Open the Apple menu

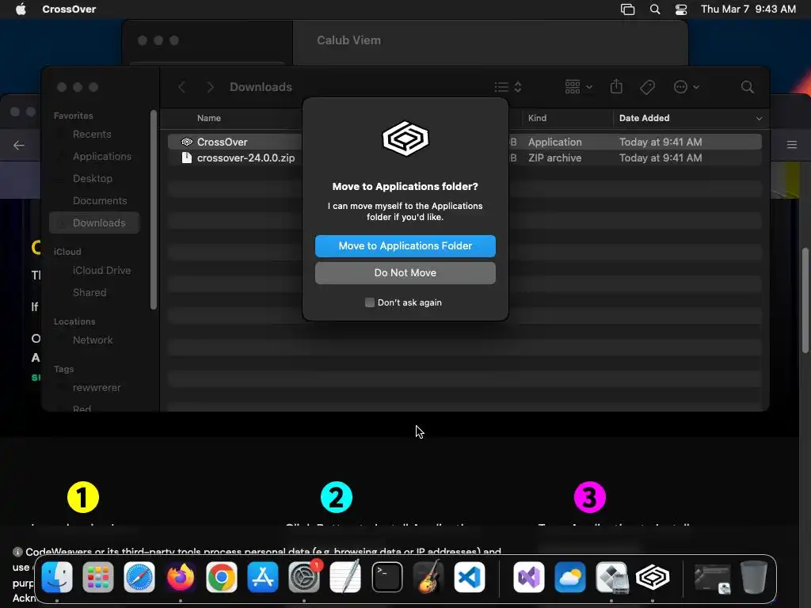(x=21, y=9)
